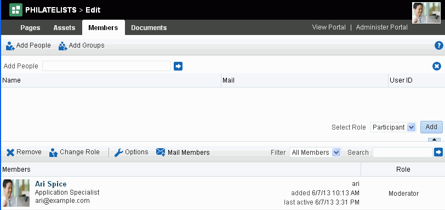The height and width of the screenshot is (210, 445).
Task: Click Change Role in the toolbar
Action: tap(75, 152)
